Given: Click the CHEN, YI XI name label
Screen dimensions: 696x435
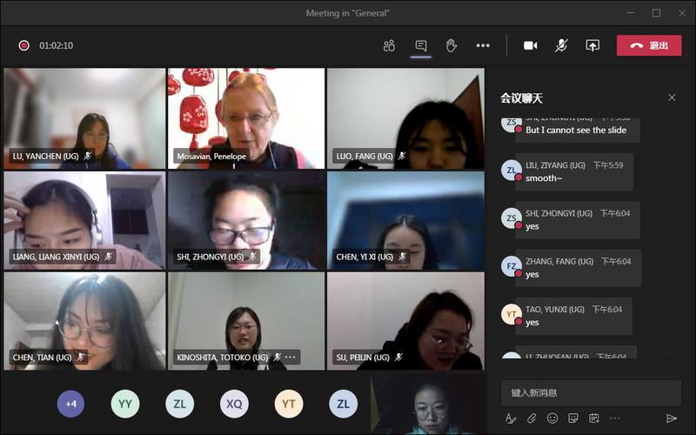Looking at the screenshot, I should pos(365,257).
